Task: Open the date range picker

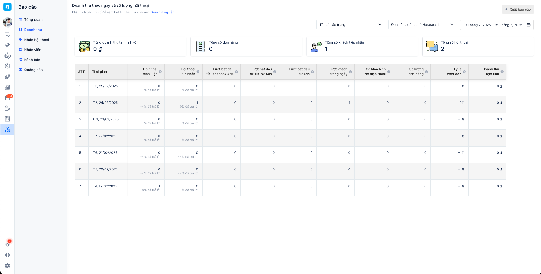Action: tap(496, 25)
